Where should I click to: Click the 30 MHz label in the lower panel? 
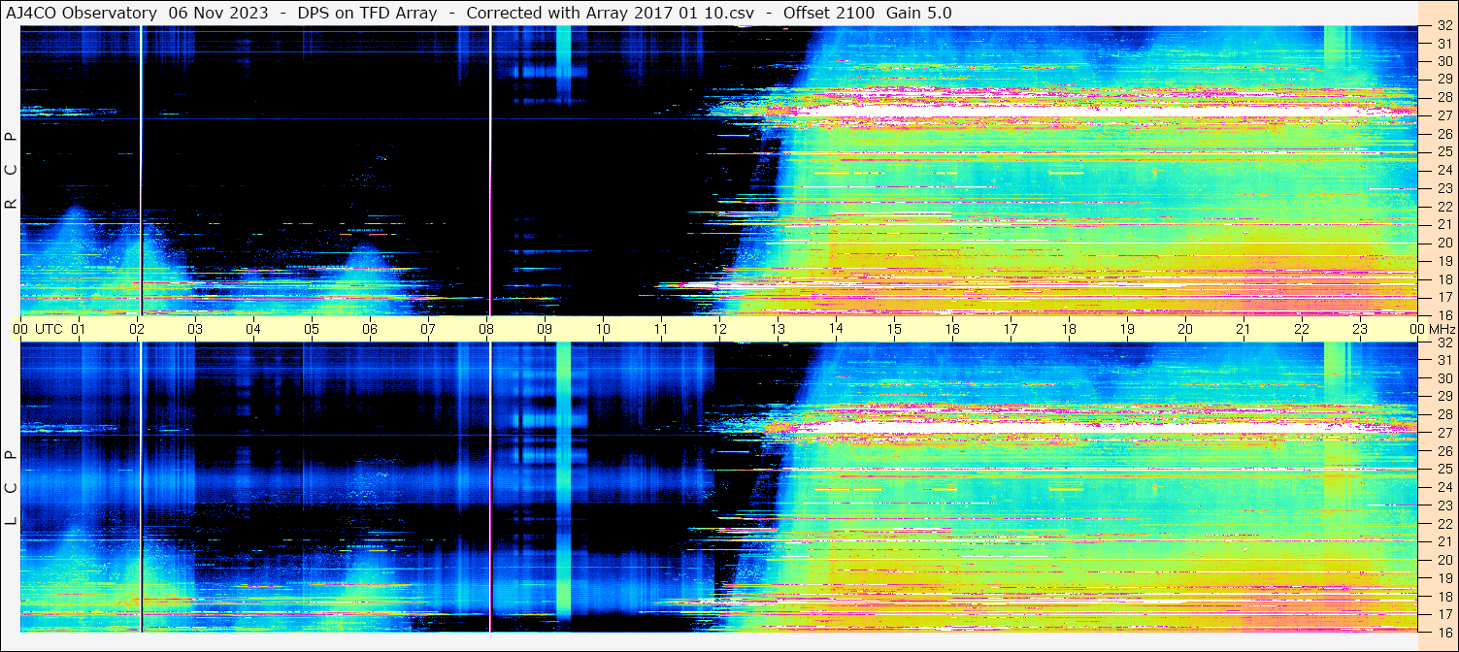[1443, 378]
